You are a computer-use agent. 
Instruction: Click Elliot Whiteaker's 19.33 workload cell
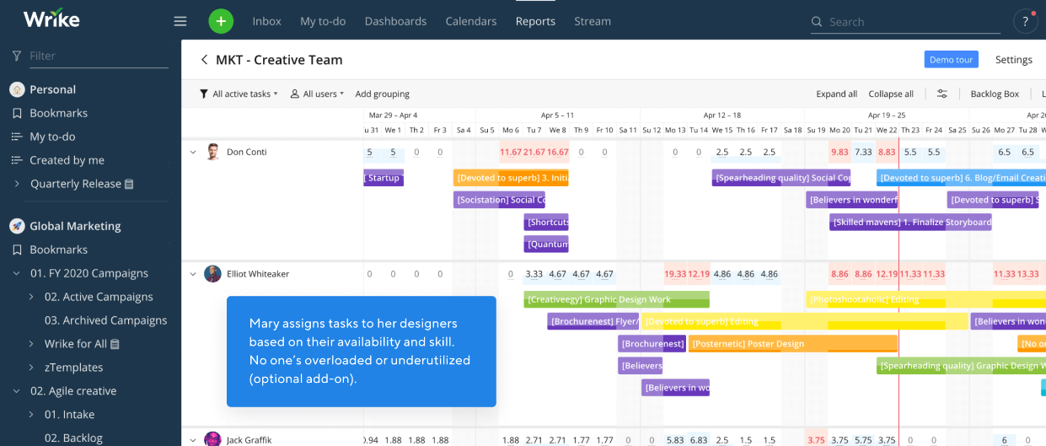click(675, 274)
